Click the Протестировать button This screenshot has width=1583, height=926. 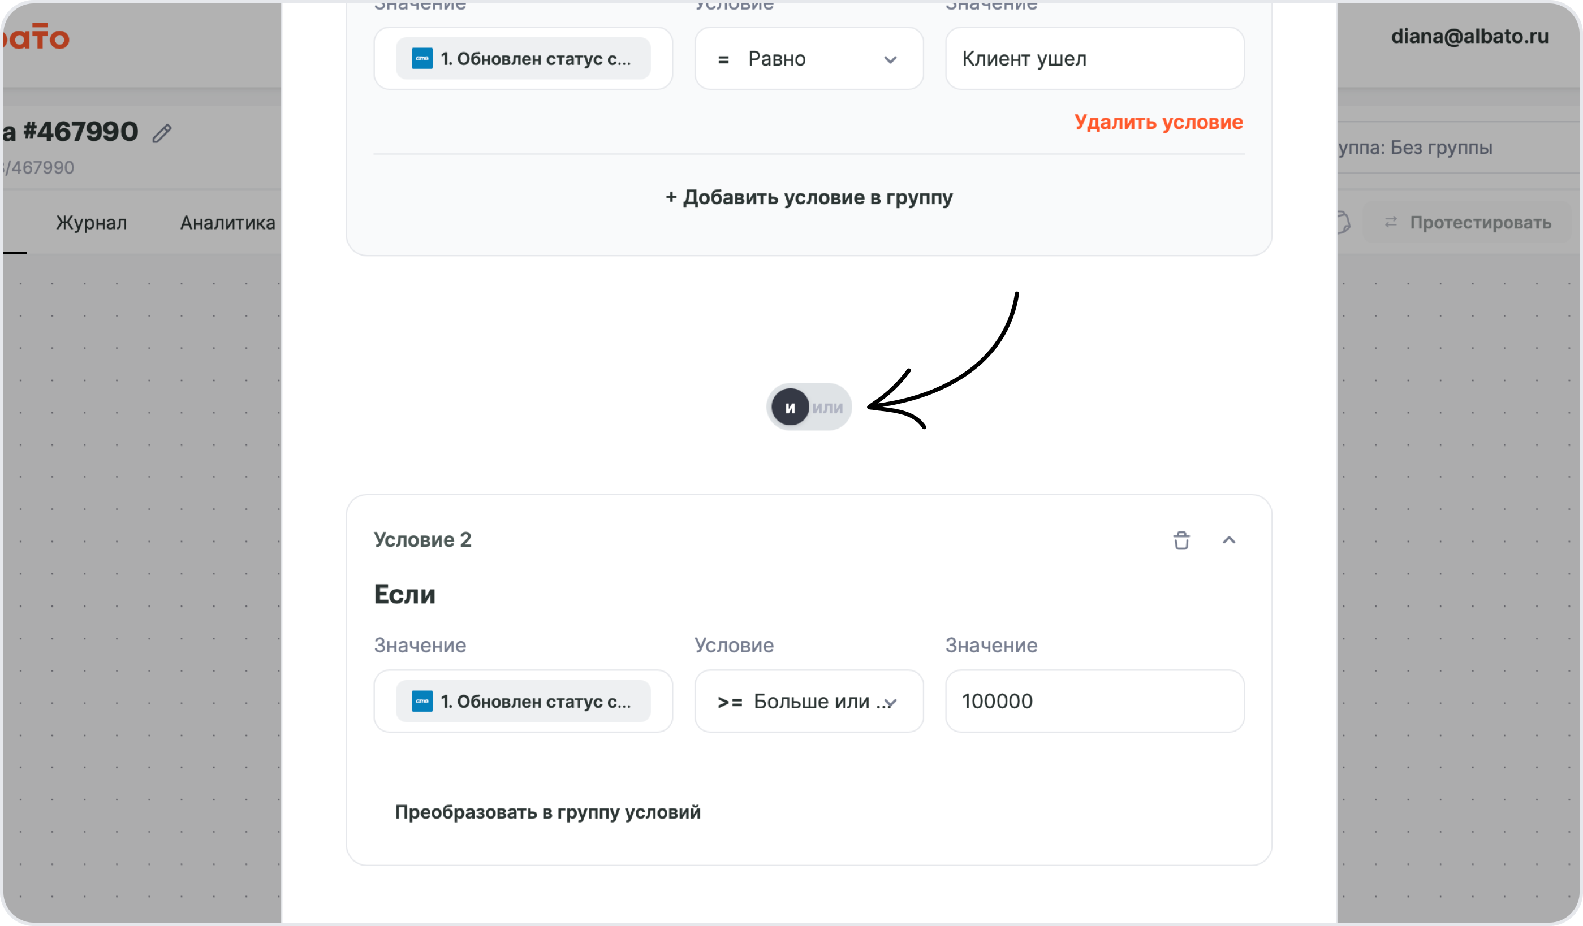1468,222
